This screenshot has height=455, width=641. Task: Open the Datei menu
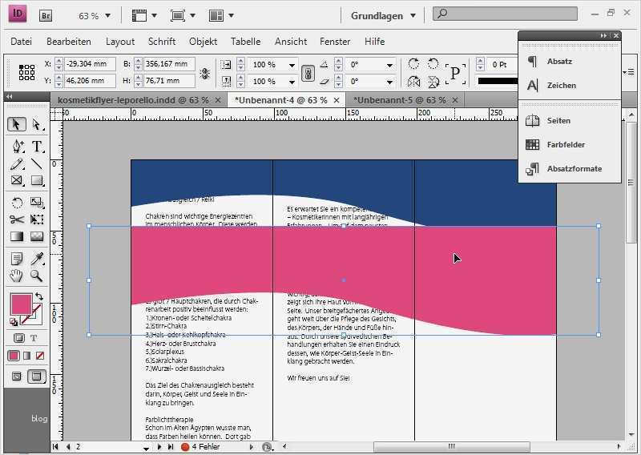22,42
